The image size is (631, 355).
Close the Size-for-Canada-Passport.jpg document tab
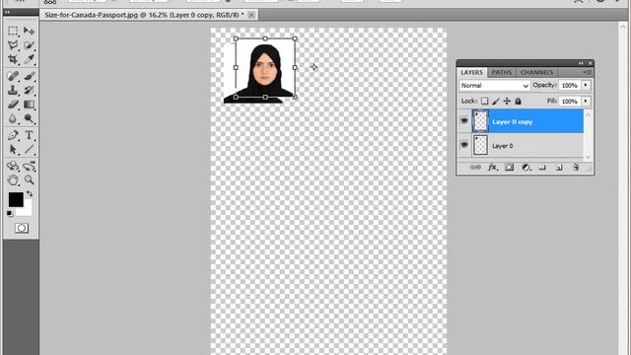click(251, 15)
